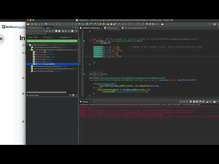Click the Errors counter label
Screen dimensions: 219x164
pos(48,37)
